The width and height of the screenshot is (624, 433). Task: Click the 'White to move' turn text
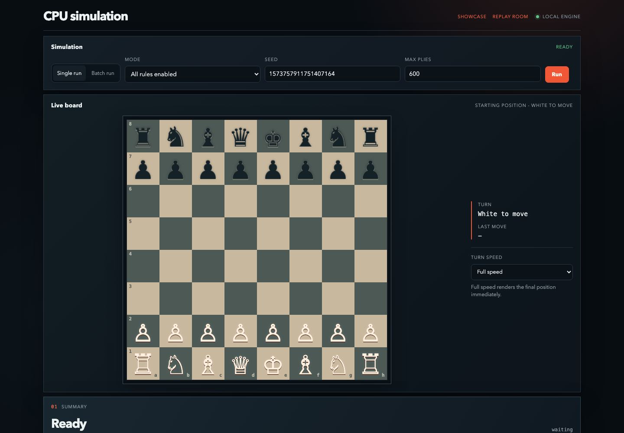[x=503, y=214]
